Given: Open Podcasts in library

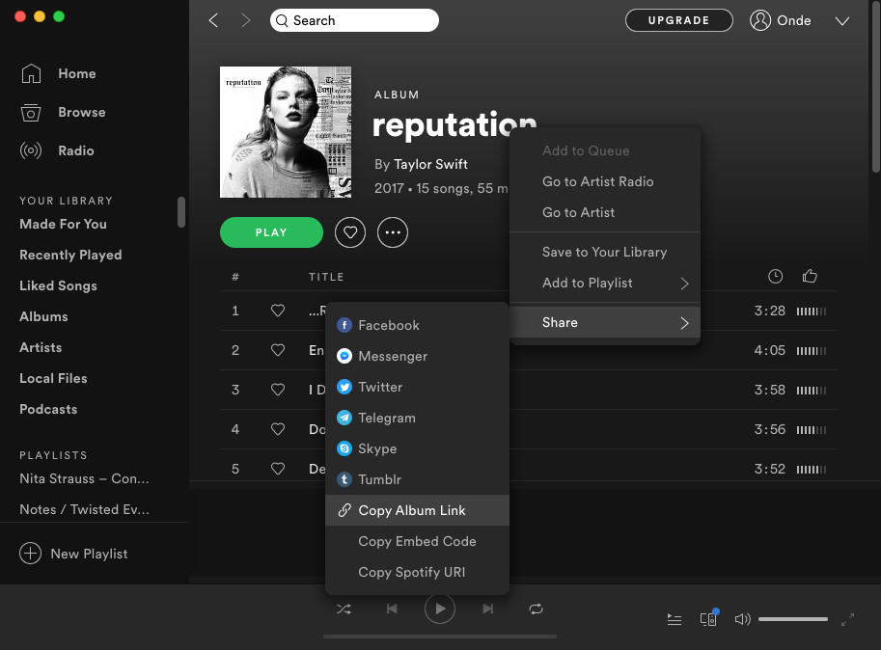Looking at the screenshot, I should 48,409.
